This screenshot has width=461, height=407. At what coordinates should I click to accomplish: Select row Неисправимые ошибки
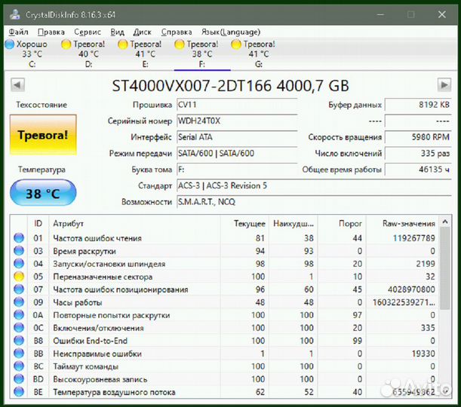coord(225,353)
